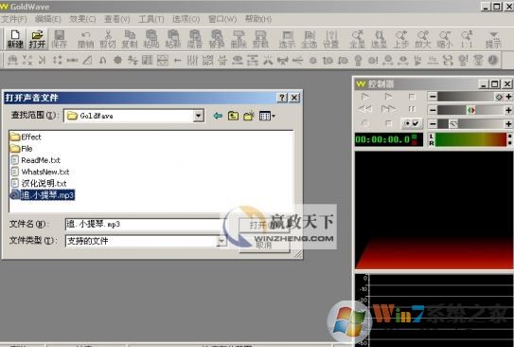Click the 新建 (New) toolbar button
The image size is (514, 347).
(15, 39)
